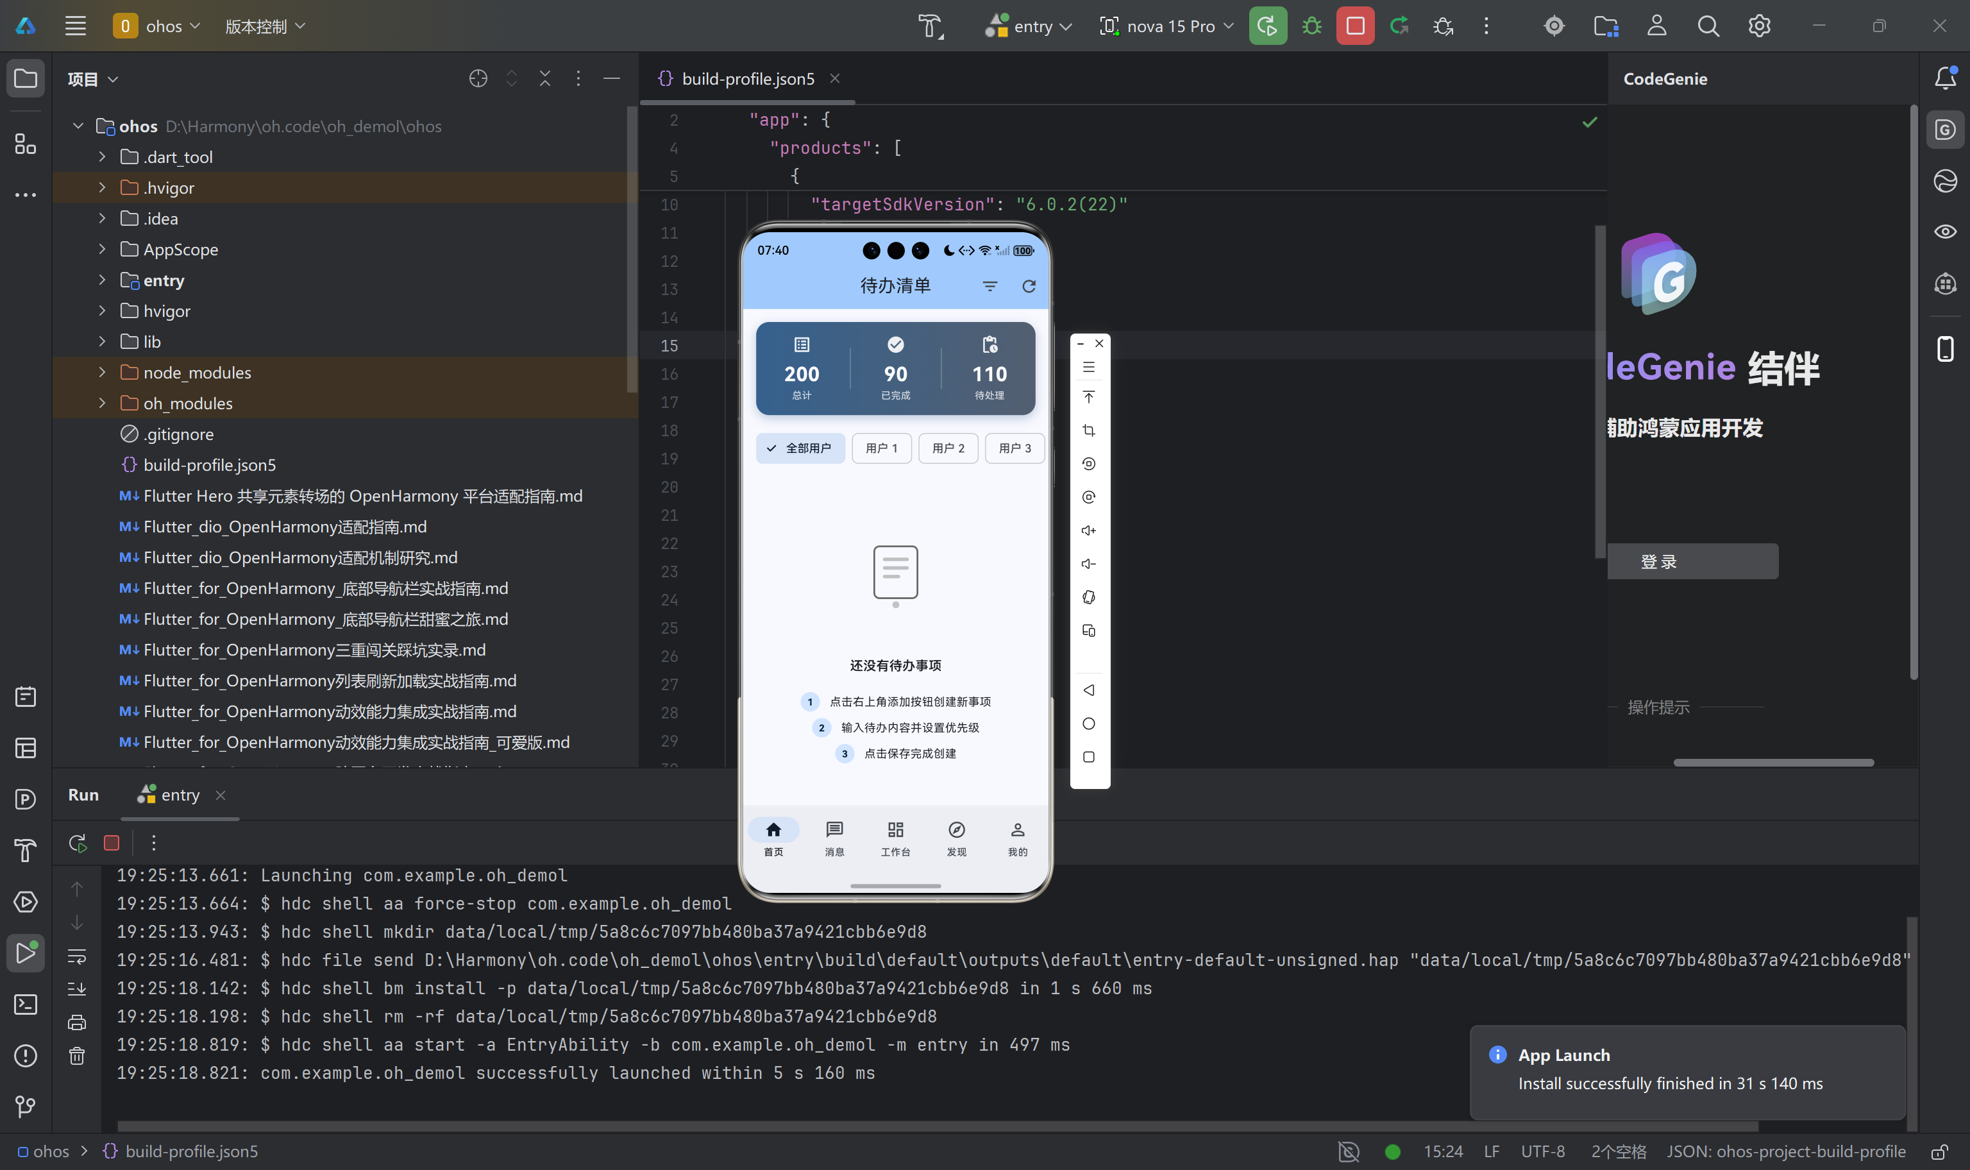Switch to 消息 tab in phone bottom bar
The height and width of the screenshot is (1170, 1970).
[834, 837]
